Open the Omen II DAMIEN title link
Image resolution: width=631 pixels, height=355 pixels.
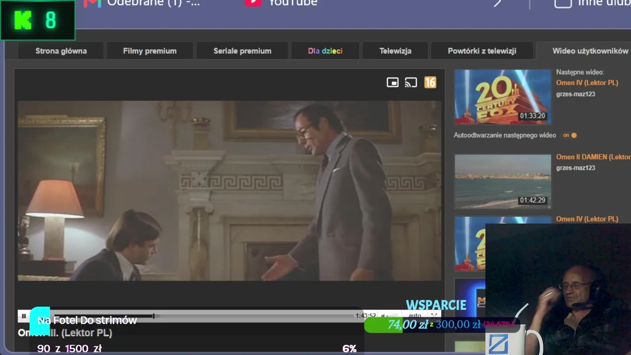[x=594, y=157]
